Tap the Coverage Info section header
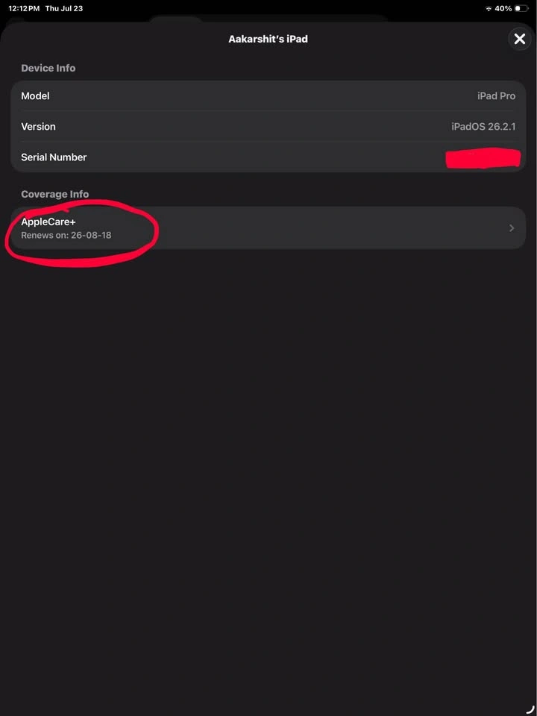 [54, 194]
